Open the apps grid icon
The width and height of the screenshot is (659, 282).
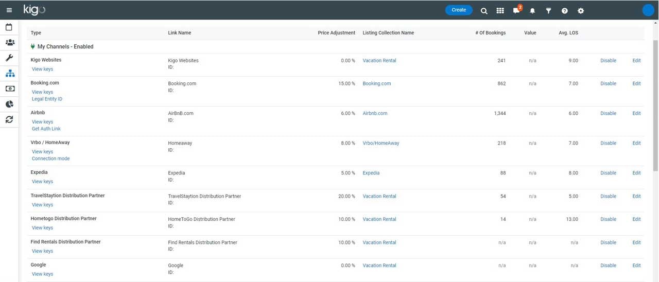(500, 11)
